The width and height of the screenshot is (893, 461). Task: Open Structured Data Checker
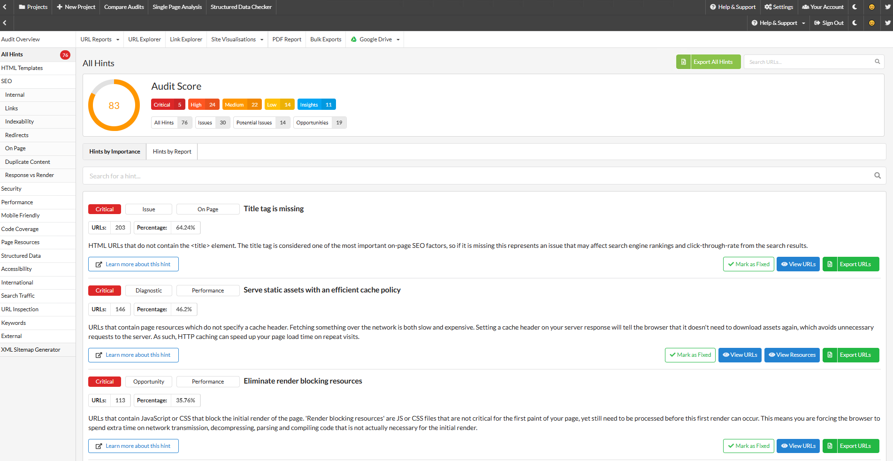pos(241,7)
